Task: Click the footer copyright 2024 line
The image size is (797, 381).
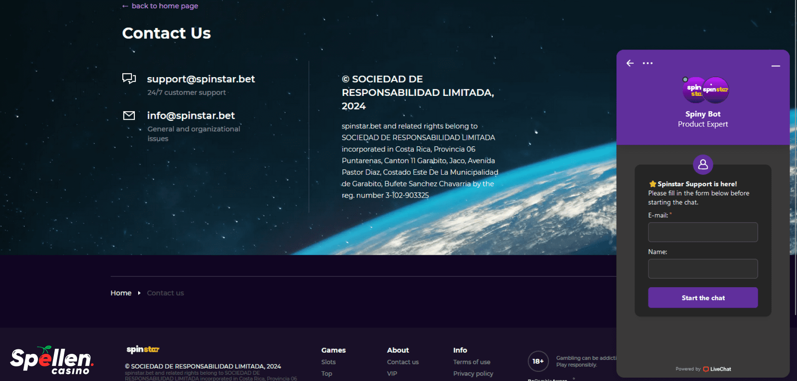Action: pyautogui.click(x=203, y=366)
